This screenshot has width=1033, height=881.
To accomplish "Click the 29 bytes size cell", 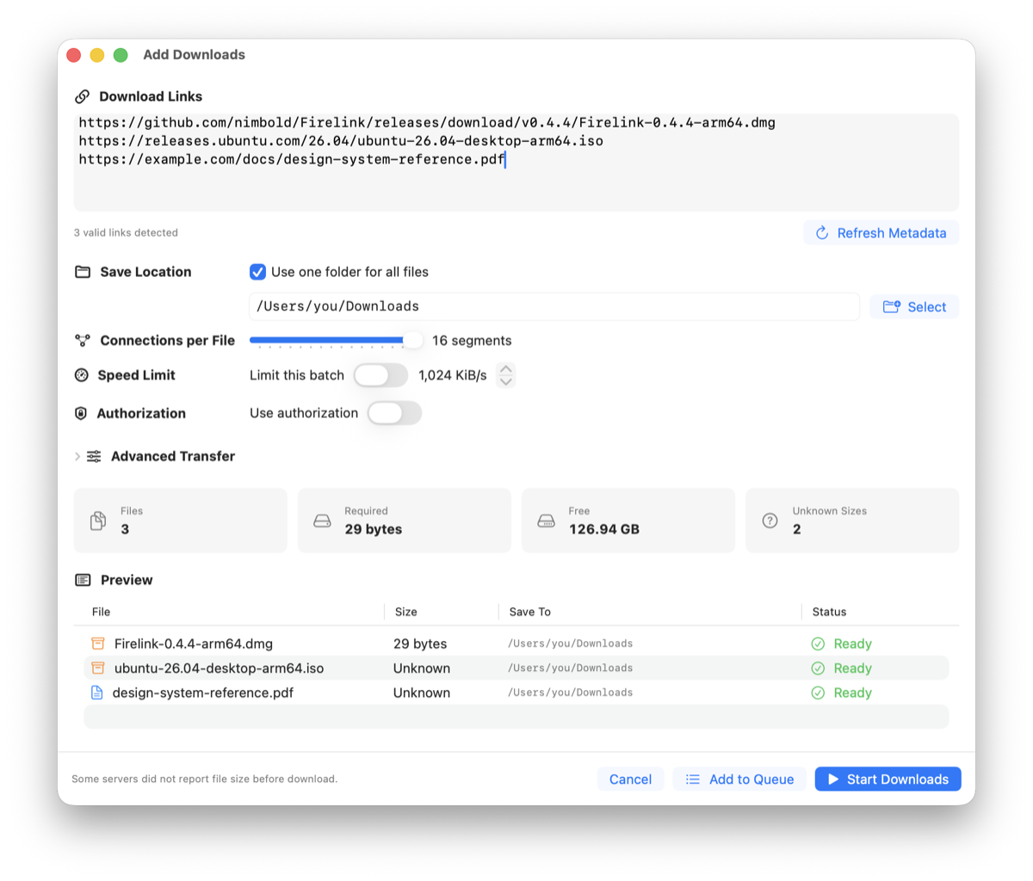I will [420, 644].
